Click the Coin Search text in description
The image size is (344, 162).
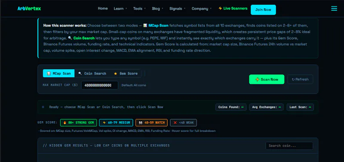(84, 38)
